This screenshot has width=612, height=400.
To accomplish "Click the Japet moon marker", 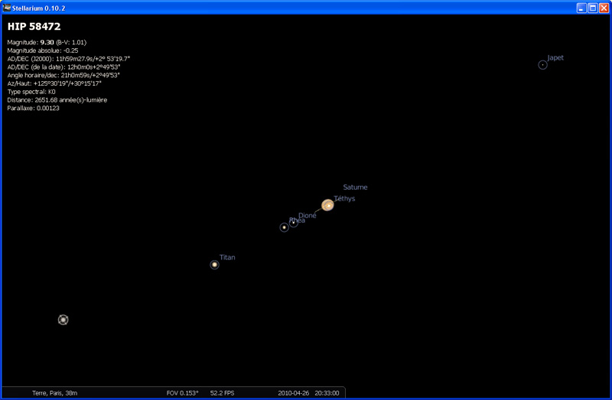I will coord(542,65).
